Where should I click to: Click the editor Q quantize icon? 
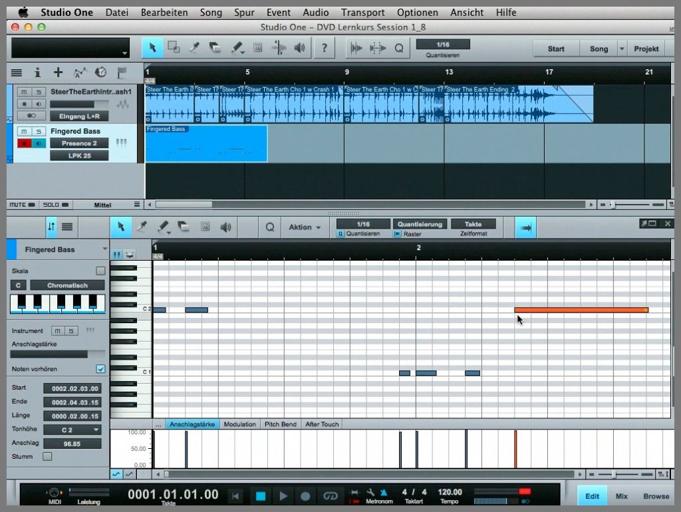point(270,227)
